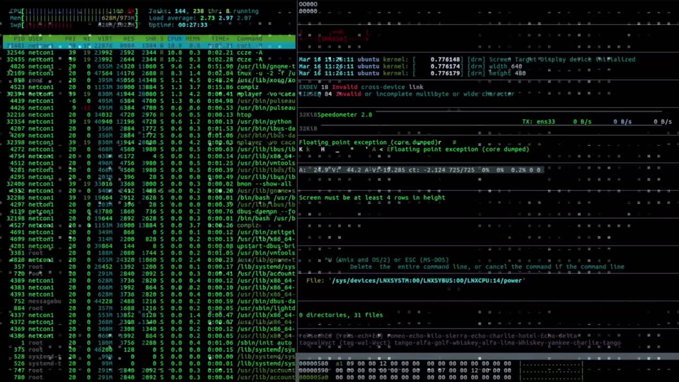Toggle sorting by the MEM% column
This screenshot has width=679, height=382.
click(x=192, y=38)
